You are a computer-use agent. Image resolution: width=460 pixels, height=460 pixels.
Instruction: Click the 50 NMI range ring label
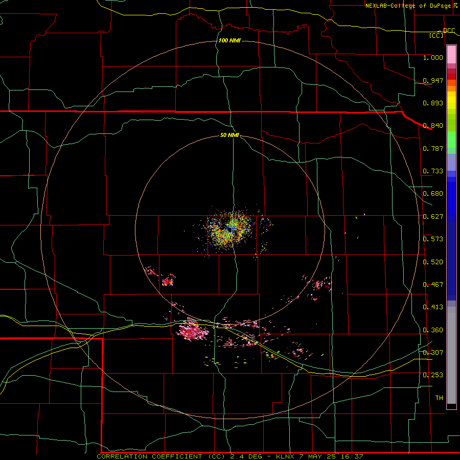(x=229, y=135)
